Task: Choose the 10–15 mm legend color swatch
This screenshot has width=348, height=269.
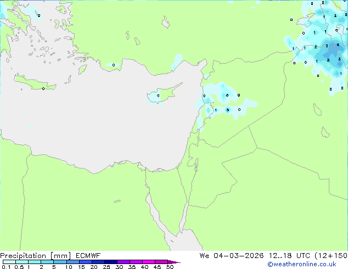Action: (x=72, y=262)
